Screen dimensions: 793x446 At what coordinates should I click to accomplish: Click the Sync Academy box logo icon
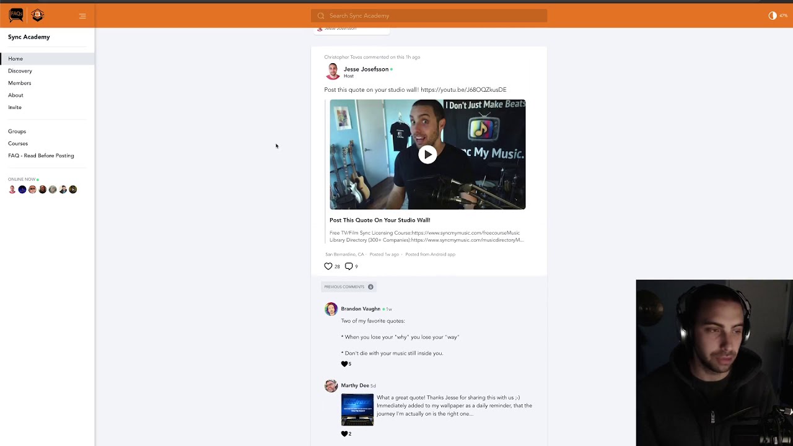[37, 15]
